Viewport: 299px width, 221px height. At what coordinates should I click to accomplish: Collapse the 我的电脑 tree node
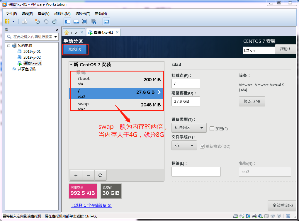[9, 46]
